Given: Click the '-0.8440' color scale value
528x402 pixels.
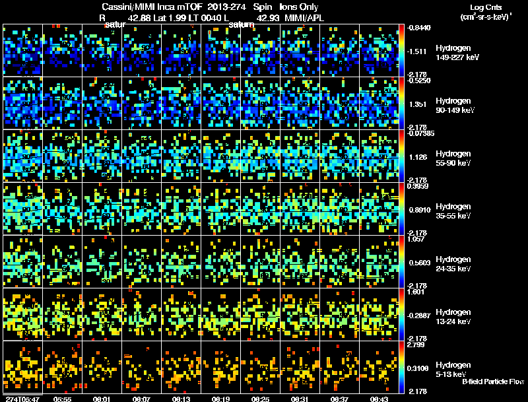Looking at the screenshot, I should click(x=419, y=28).
